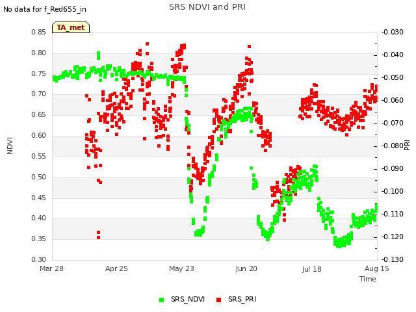Click the 0.75 NDVI axis value
Screen dimensions: 416x312
click(x=39, y=73)
